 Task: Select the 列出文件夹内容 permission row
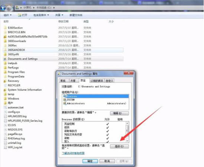(94, 134)
